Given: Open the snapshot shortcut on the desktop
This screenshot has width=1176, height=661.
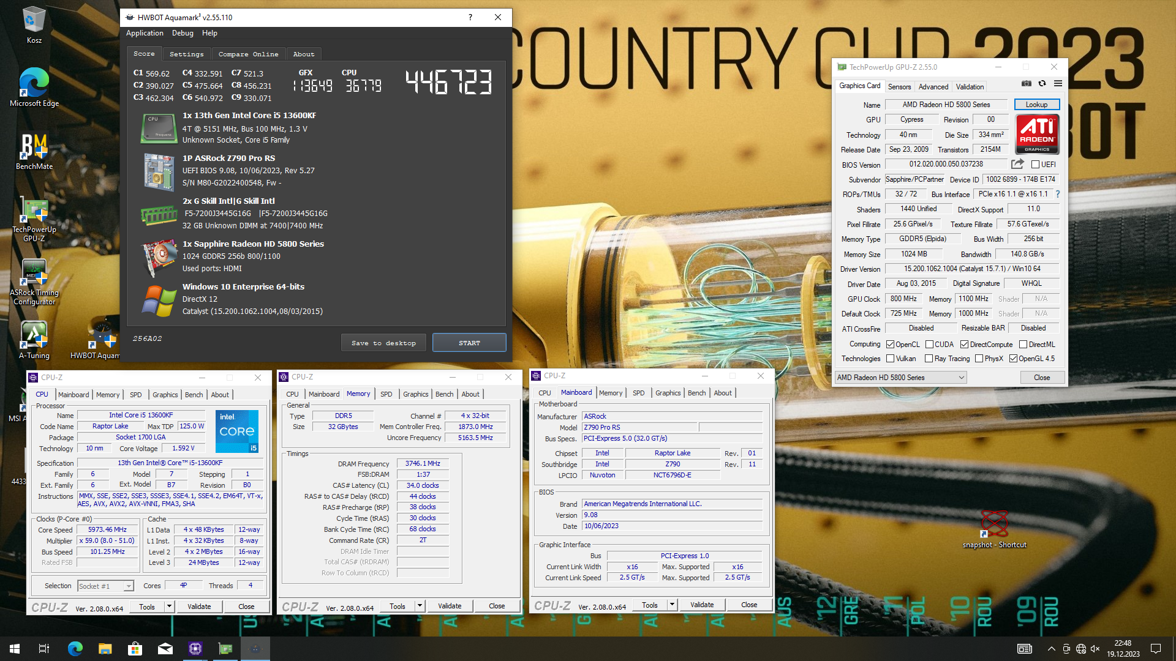Looking at the screenshot, I should coord(994,529).
